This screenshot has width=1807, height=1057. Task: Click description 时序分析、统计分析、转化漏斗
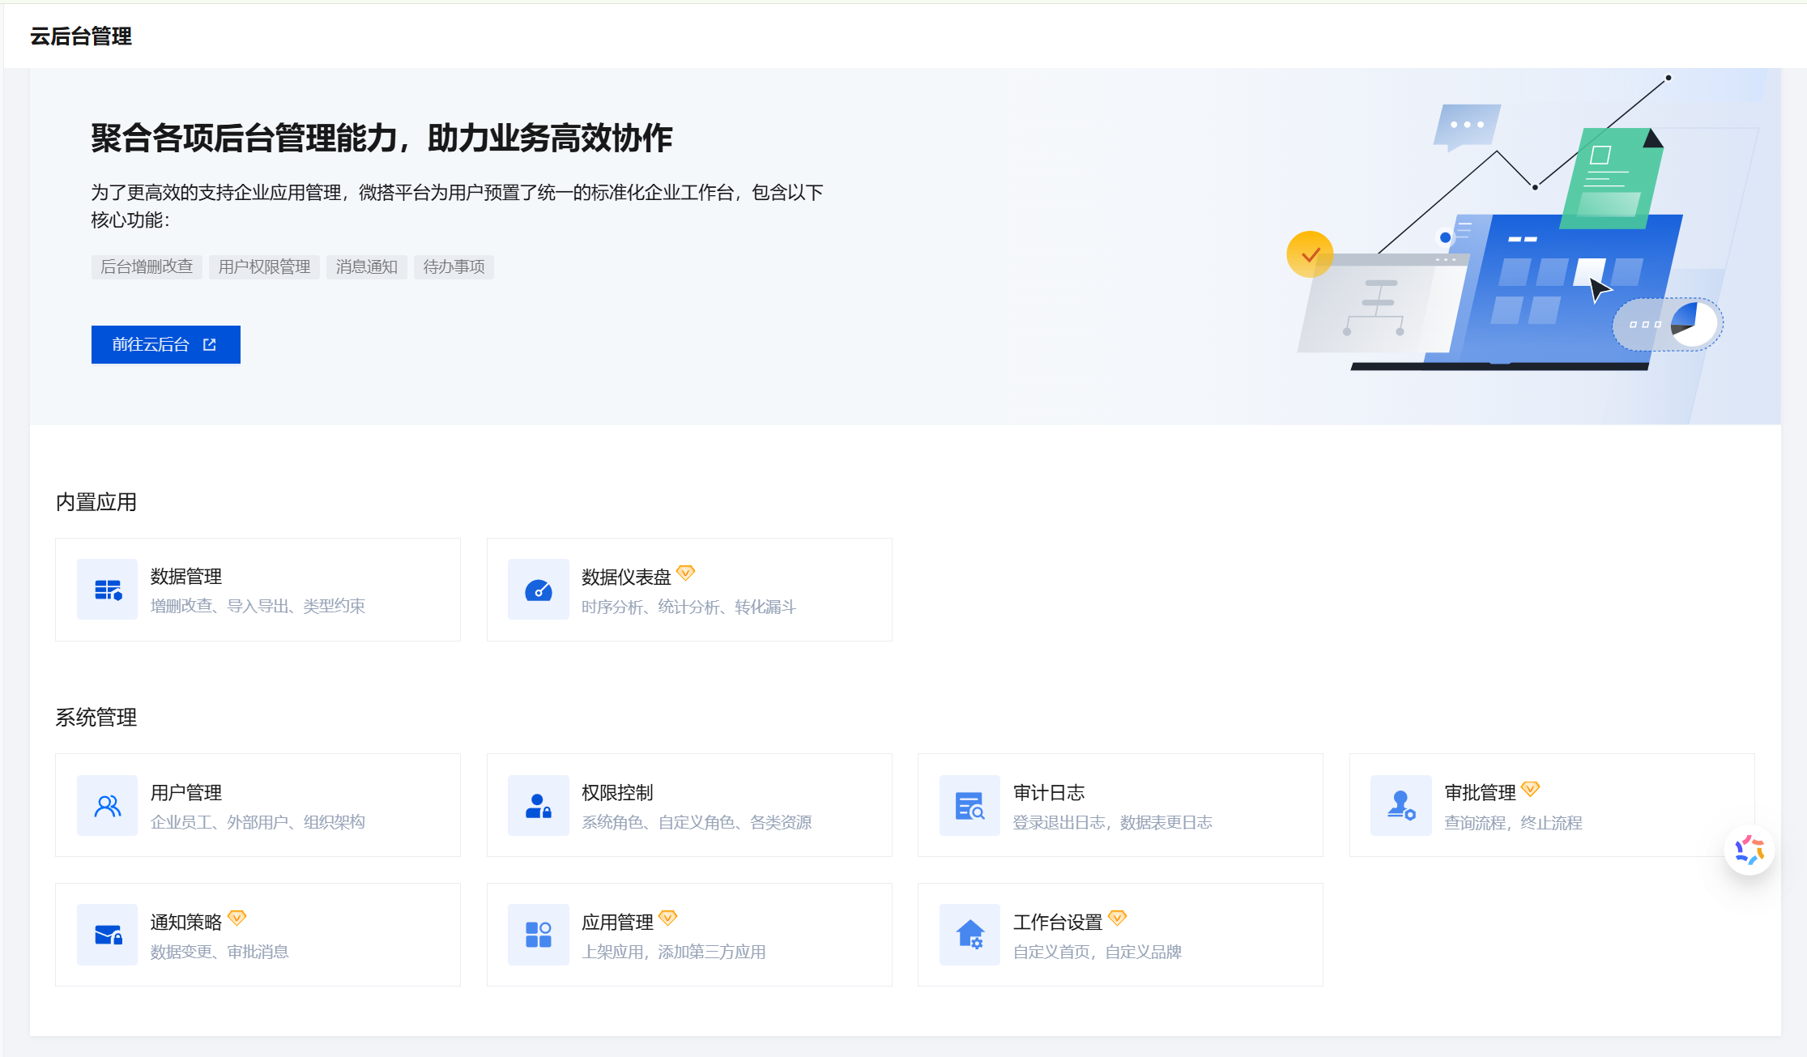tap(688, 607)
